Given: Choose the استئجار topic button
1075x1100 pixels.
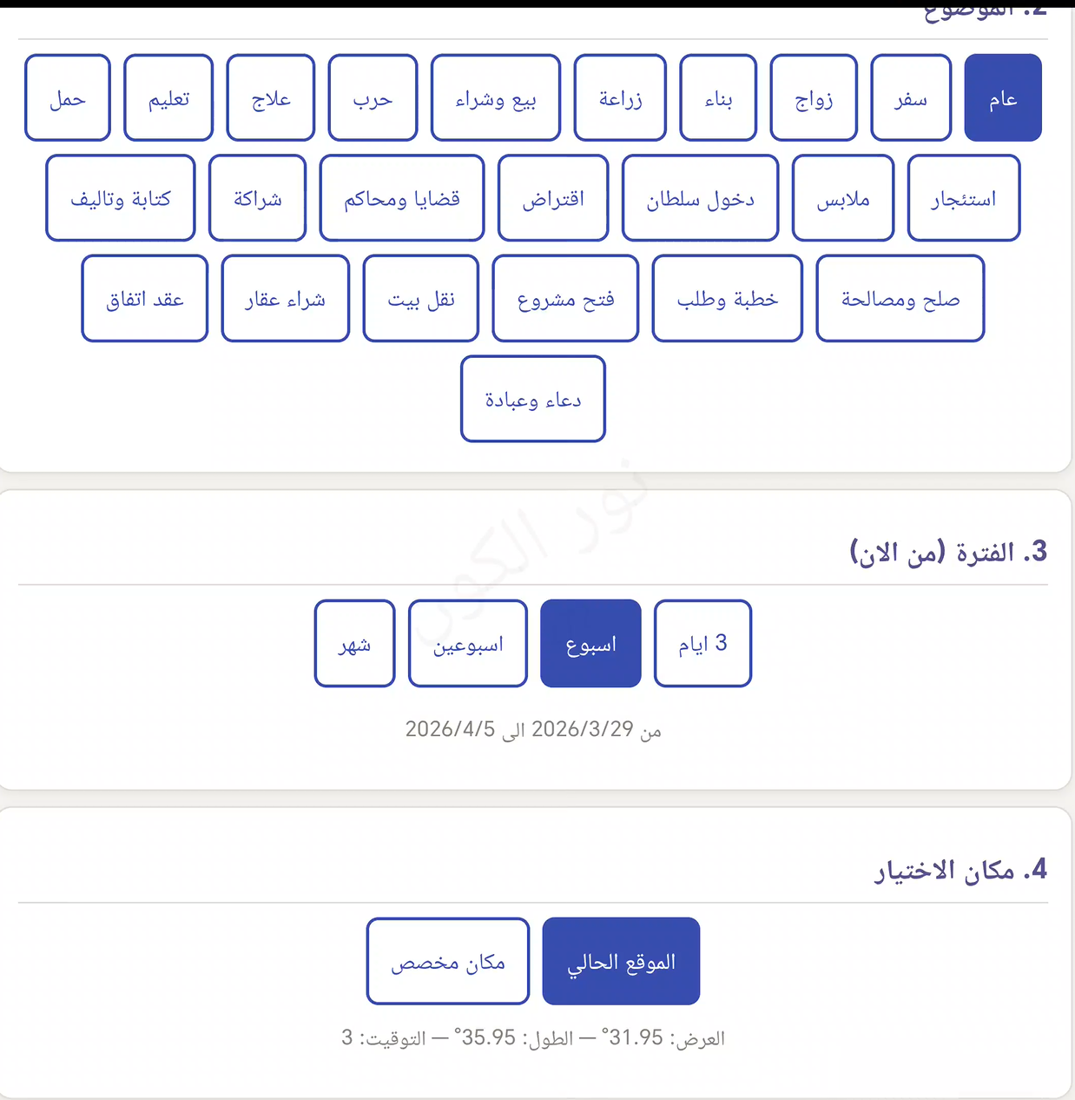Looking at the screenshot, I should 963,198.
